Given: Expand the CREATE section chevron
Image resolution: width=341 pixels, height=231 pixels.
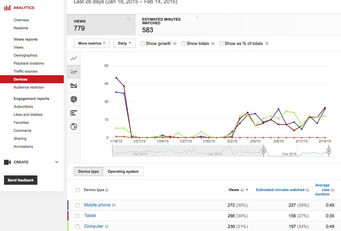Looking at the screenshot, I should [x=57, y=162].
